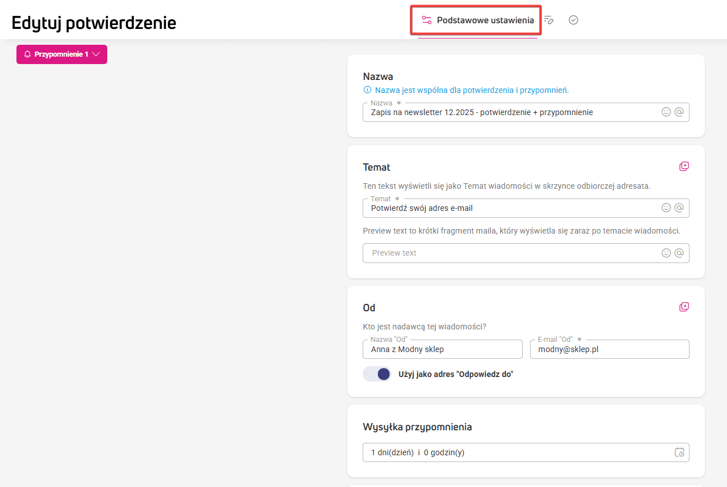Go to the checkmark summary step
Image resolution: width=727 pixels, height=487 pixels.
(573, 20)
